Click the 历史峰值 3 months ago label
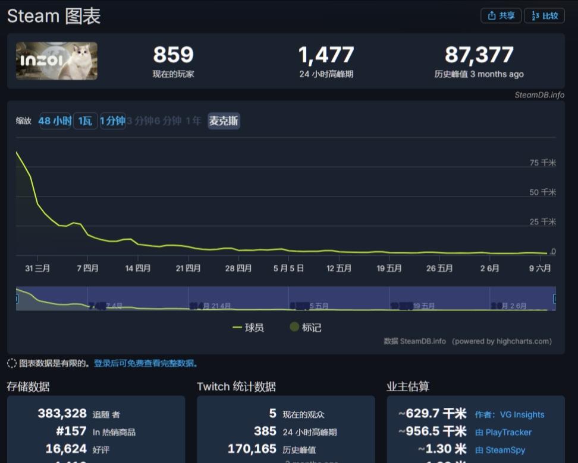This screenshot has height=463, width=578. [x=479, y=74]
